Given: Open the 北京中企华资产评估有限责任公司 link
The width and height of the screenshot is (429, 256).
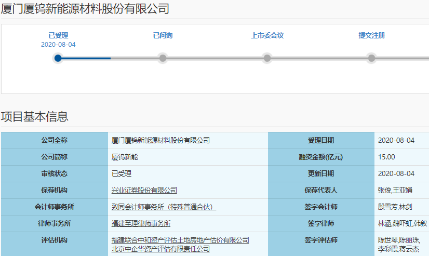Looking at the screenshot, I should pyautogui.click(x=160, y=249).
